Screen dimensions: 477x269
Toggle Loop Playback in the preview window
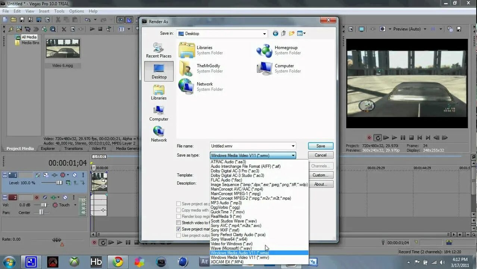378,138
